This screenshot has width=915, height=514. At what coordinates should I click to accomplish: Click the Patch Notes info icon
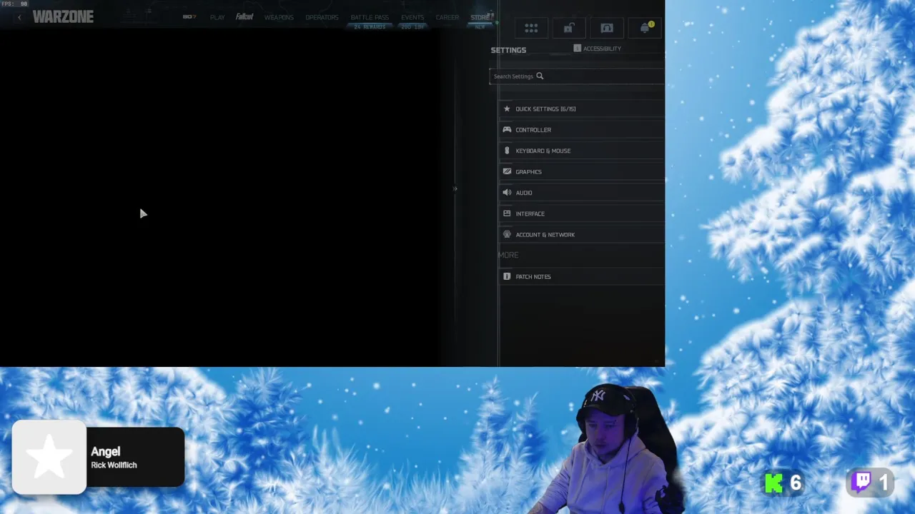pyautogui.click(x=507, y=276)
